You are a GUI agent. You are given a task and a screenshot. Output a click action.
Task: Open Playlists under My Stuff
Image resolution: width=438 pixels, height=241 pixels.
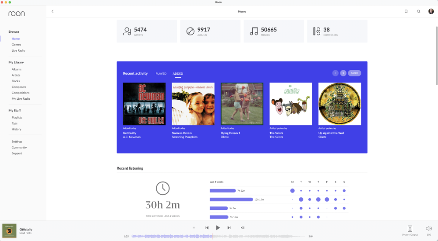tap(17, 117)
